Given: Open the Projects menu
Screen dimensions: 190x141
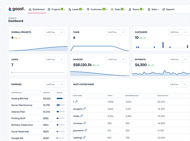Looking at the screenshot, I should (56, 10).
